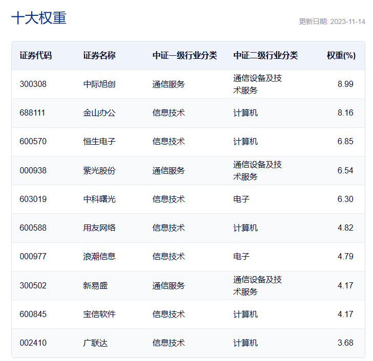Click stock code 000977
The height and width of the screenshot is (361, 373).
[33, 257]
